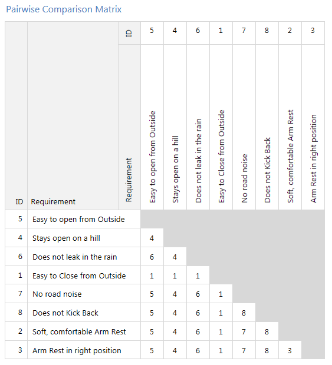This screenshot has height=365, width=332.
Task: Select the 'Easy to Close from Outside' row label
Action: pyautogui.click(x=79, y=276)
